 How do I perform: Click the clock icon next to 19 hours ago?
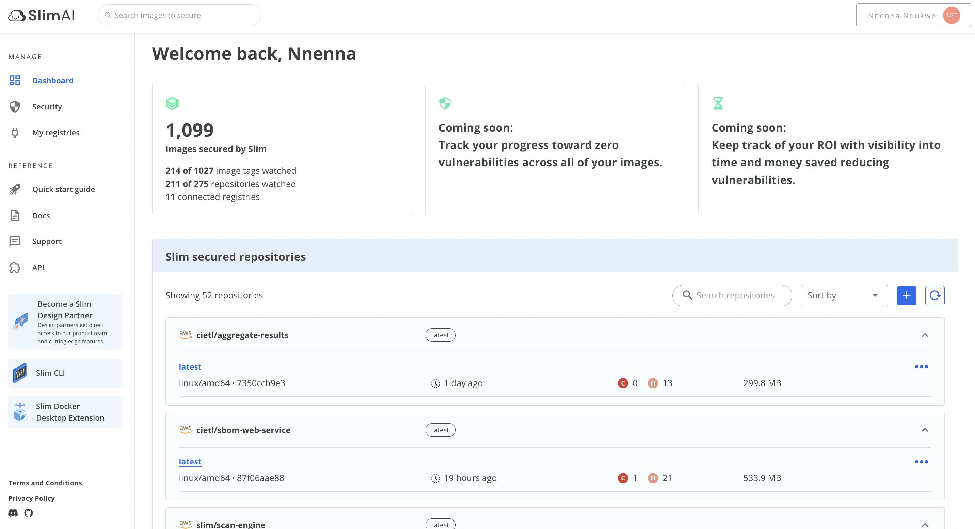436,478
